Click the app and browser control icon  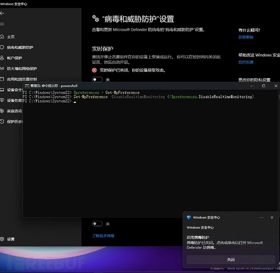click(2, 79)
